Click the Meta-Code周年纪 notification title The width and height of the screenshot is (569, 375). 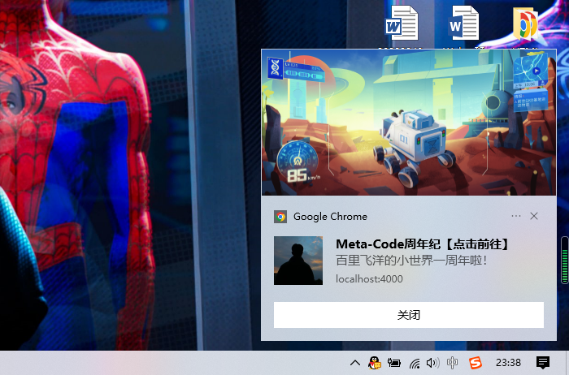point(422,244)
